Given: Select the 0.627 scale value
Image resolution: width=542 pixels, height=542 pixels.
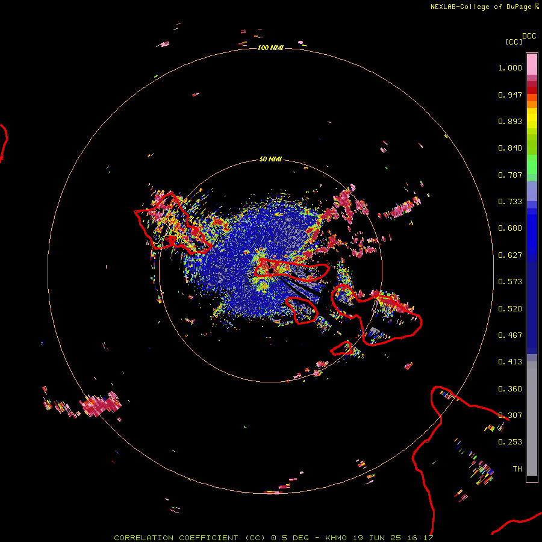Looking at the screenshot, I should tap(510, 255).
